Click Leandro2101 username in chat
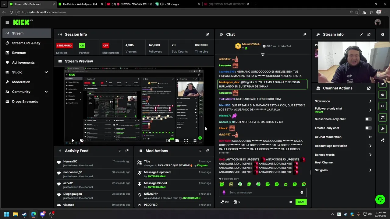The height and width of the screenshot is (219, 390). 227,72
